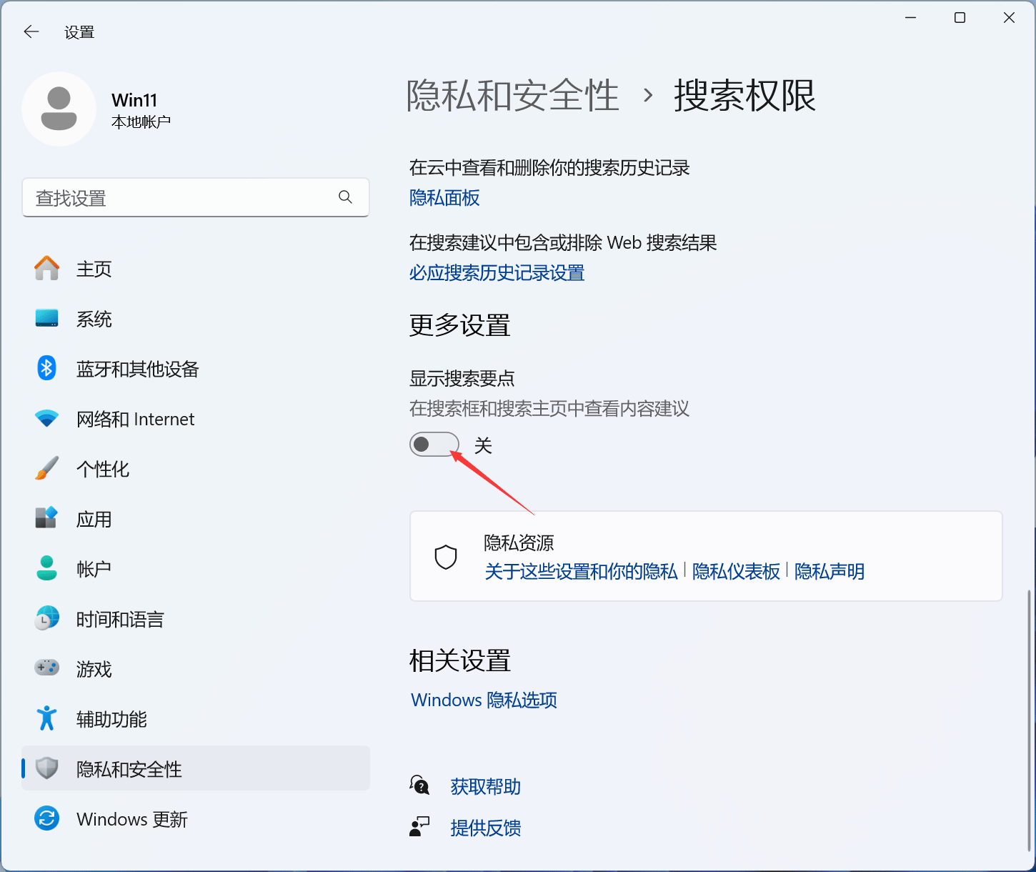The image size is (1036, 872).
Task: Toggle the 显示搜索要点 switch on
Action: coord(434,445)
